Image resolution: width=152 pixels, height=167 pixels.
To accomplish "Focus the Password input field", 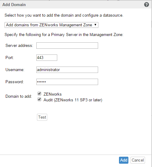I will click(67, 82).
